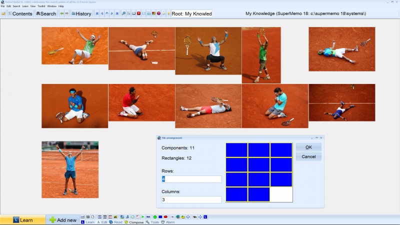Open the Learn menu in the menu bar
The width and height of the screenshot is (400, 225).
[25, 6]
